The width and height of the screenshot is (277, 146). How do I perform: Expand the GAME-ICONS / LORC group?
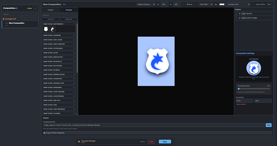[x=59, y=105]
